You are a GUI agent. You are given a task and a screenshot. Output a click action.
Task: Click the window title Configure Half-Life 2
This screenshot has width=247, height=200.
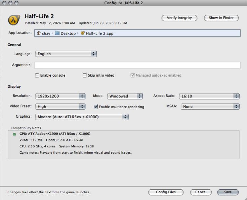coord(124,3)
